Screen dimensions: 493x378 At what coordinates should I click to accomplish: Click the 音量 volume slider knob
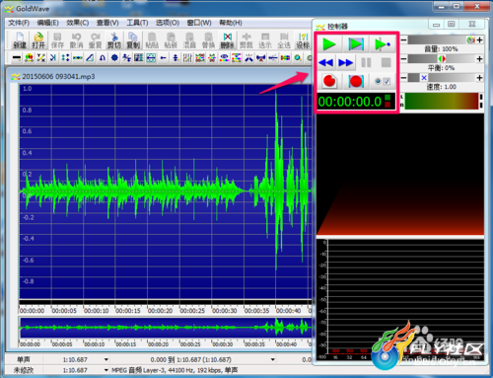[x=470, y=40]
